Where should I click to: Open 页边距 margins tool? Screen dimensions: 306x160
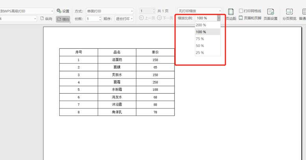click(231, 15)
